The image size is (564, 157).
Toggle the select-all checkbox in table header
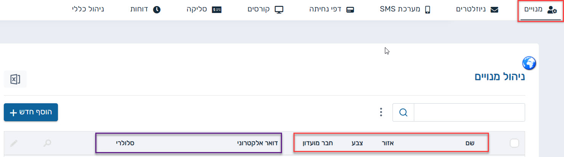pyautogui.click(x=514, y=143)
